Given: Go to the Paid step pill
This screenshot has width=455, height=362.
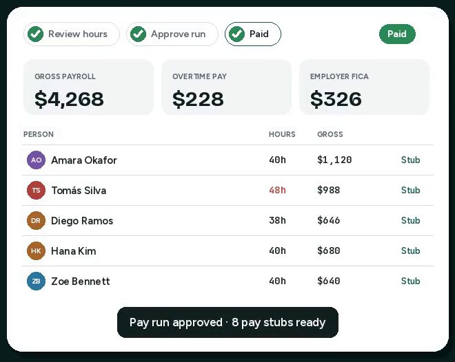Looking at the screenshot, I should click(x=253, y=34).
